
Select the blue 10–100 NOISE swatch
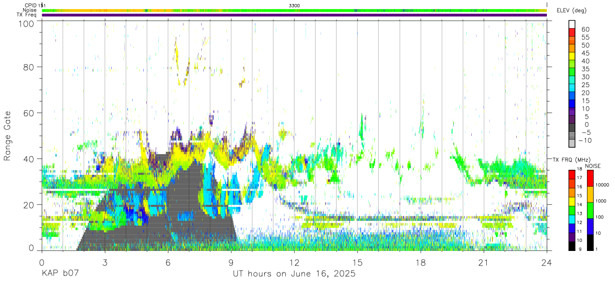point(590,226)
